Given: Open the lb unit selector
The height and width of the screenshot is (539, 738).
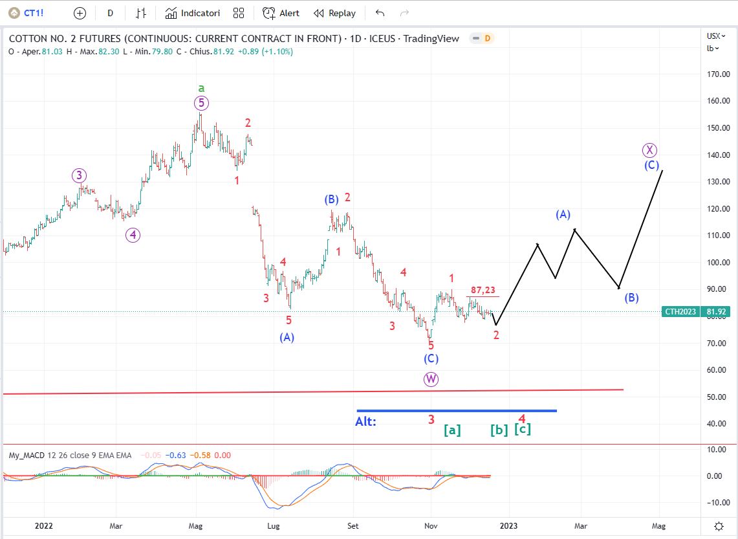Looking at the screenshot, I should point(712,48).
